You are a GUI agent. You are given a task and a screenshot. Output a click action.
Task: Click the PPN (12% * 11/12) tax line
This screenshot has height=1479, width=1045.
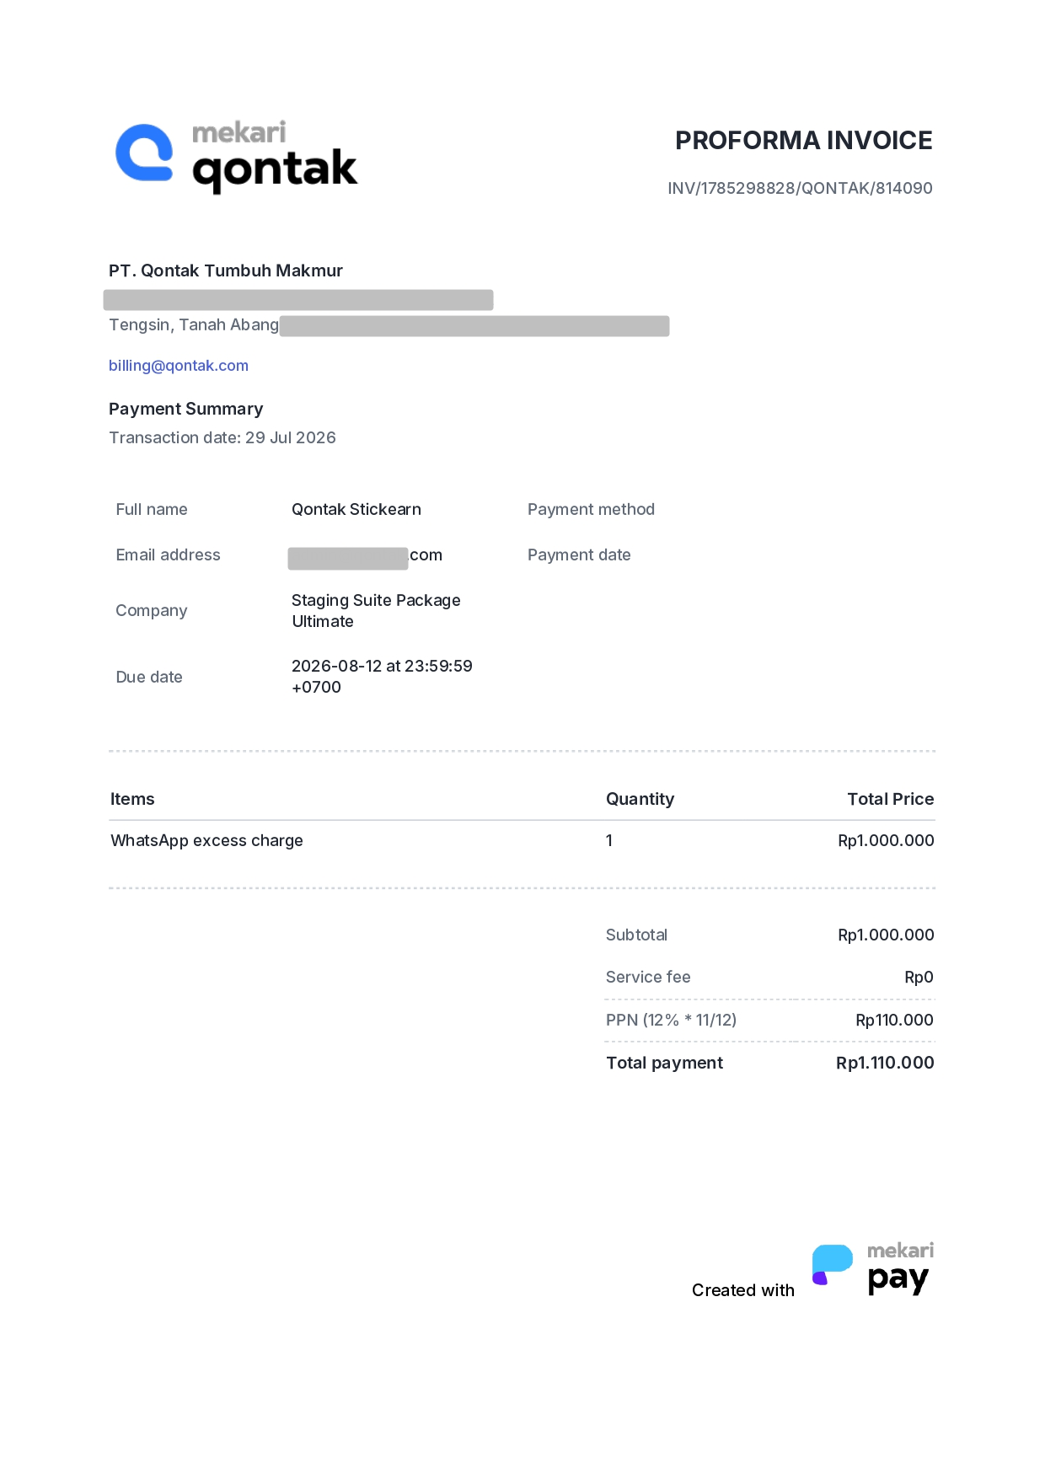click(769, 1020)
